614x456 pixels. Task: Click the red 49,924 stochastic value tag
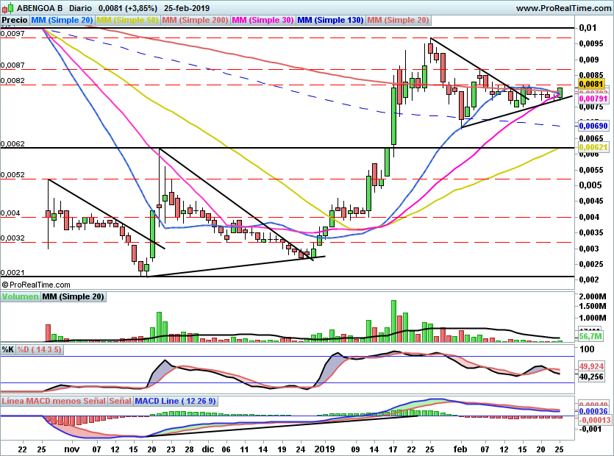pos(592,366)
